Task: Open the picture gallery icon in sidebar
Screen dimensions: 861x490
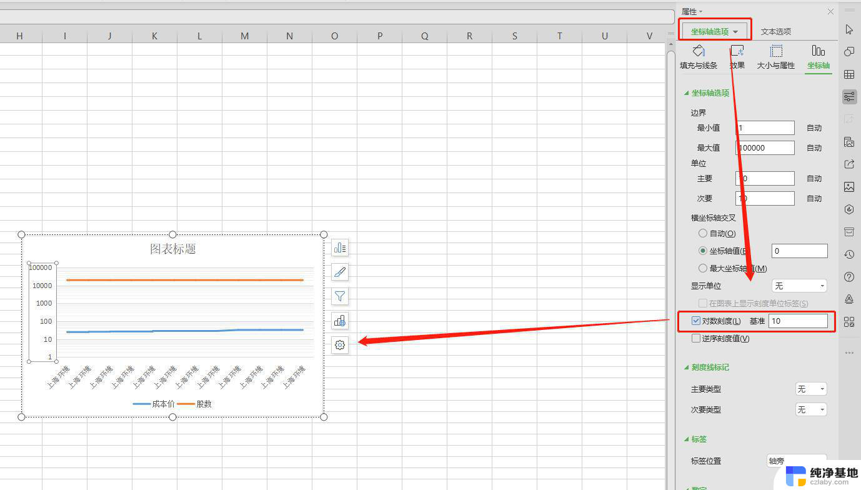Action: tap(849, 142)
